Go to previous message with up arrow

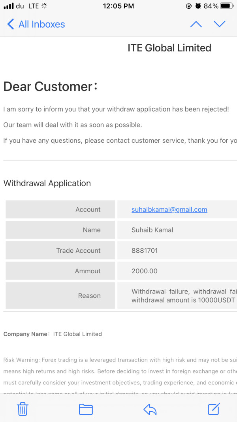coord(196,24)
